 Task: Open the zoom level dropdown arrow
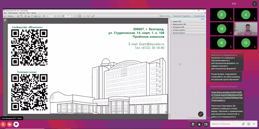pos(72,16)
